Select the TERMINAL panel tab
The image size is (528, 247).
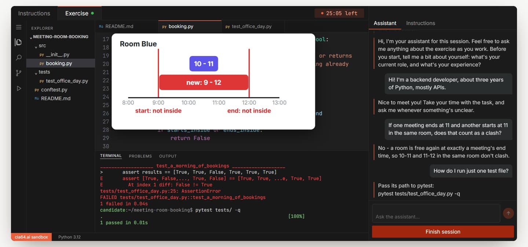(111, 156)
